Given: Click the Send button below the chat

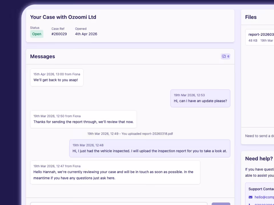Looking at the screenshot, I should pos(221,204).
